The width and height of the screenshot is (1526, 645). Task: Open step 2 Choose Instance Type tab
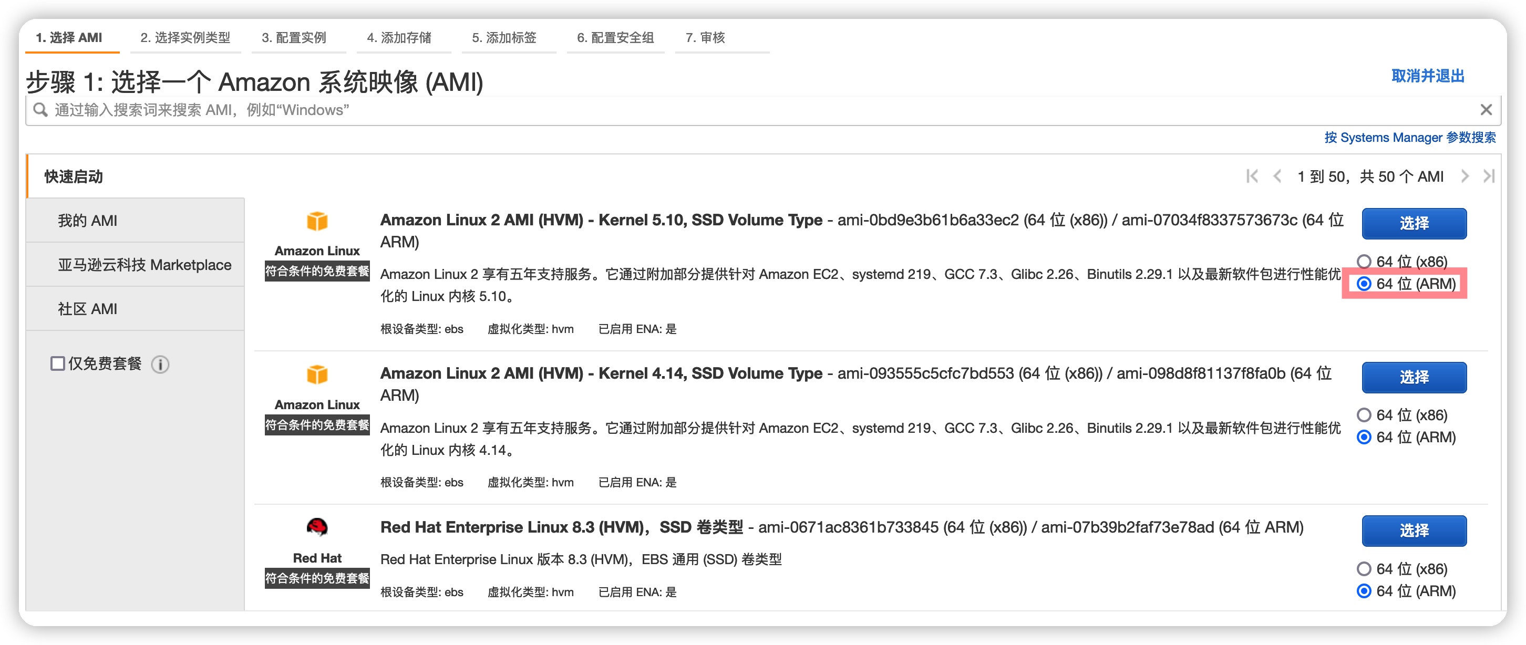(x=185, y=38)
